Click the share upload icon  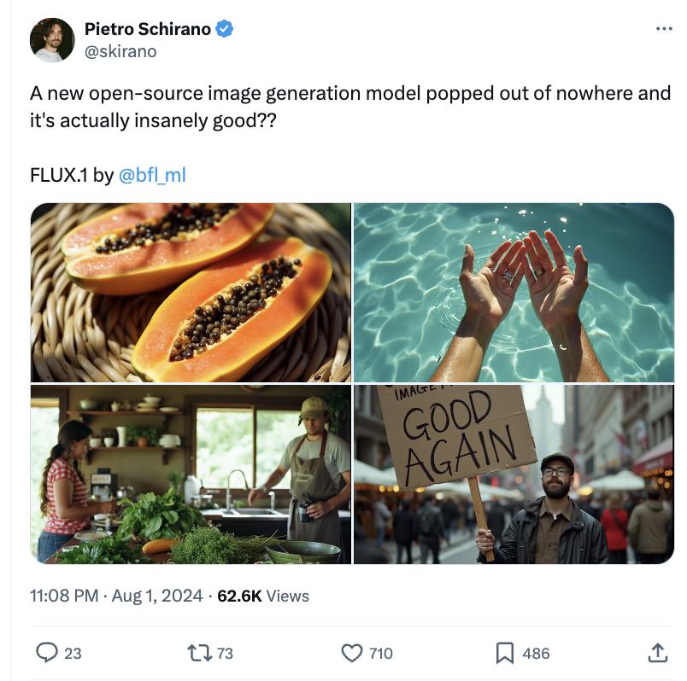(x=656, y=653)
